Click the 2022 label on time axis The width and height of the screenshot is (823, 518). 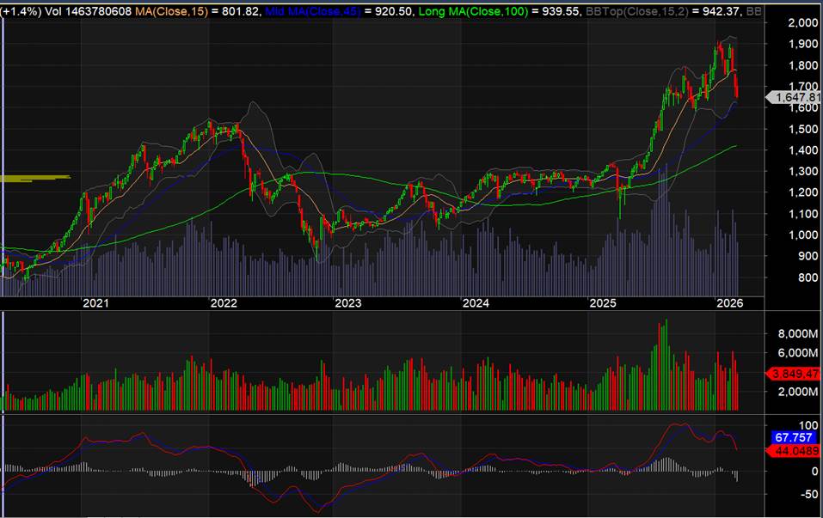click(223, 303)
